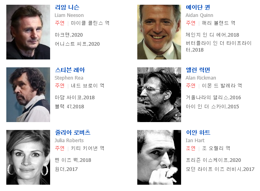Open the 이안 하트 name link
Viewport: 260px width, 191px height.
[x=198, y=133]
